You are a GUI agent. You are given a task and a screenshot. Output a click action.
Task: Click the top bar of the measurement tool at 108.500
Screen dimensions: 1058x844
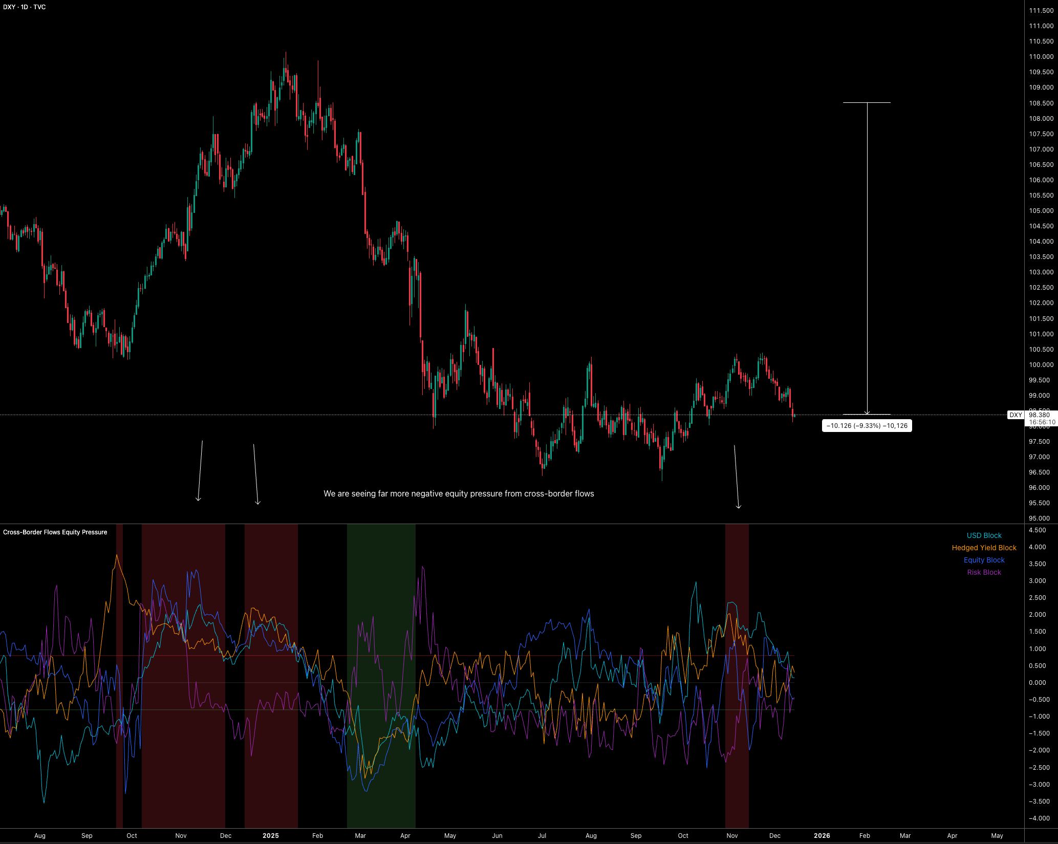[867, 103]
